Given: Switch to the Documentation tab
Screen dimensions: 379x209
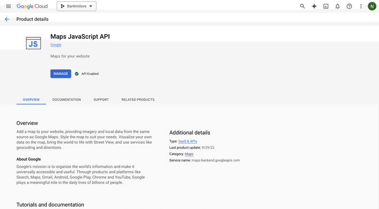Looking at the screenshot, I should [66, 99].
